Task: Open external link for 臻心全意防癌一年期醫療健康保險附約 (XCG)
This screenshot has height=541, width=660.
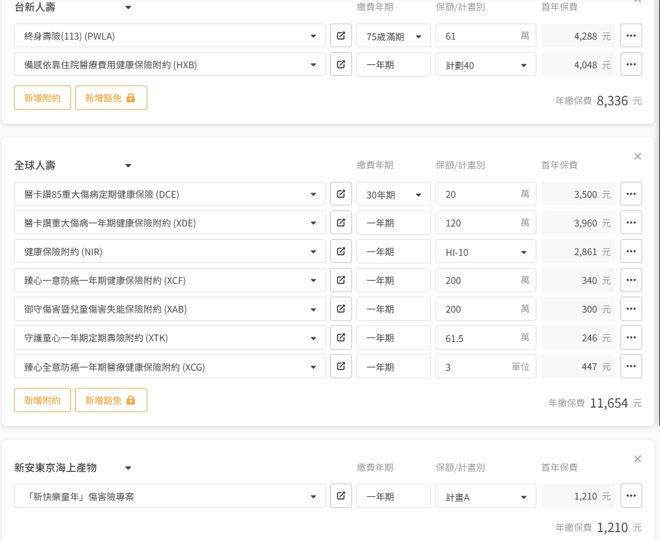Action: (x=341, y=366)
